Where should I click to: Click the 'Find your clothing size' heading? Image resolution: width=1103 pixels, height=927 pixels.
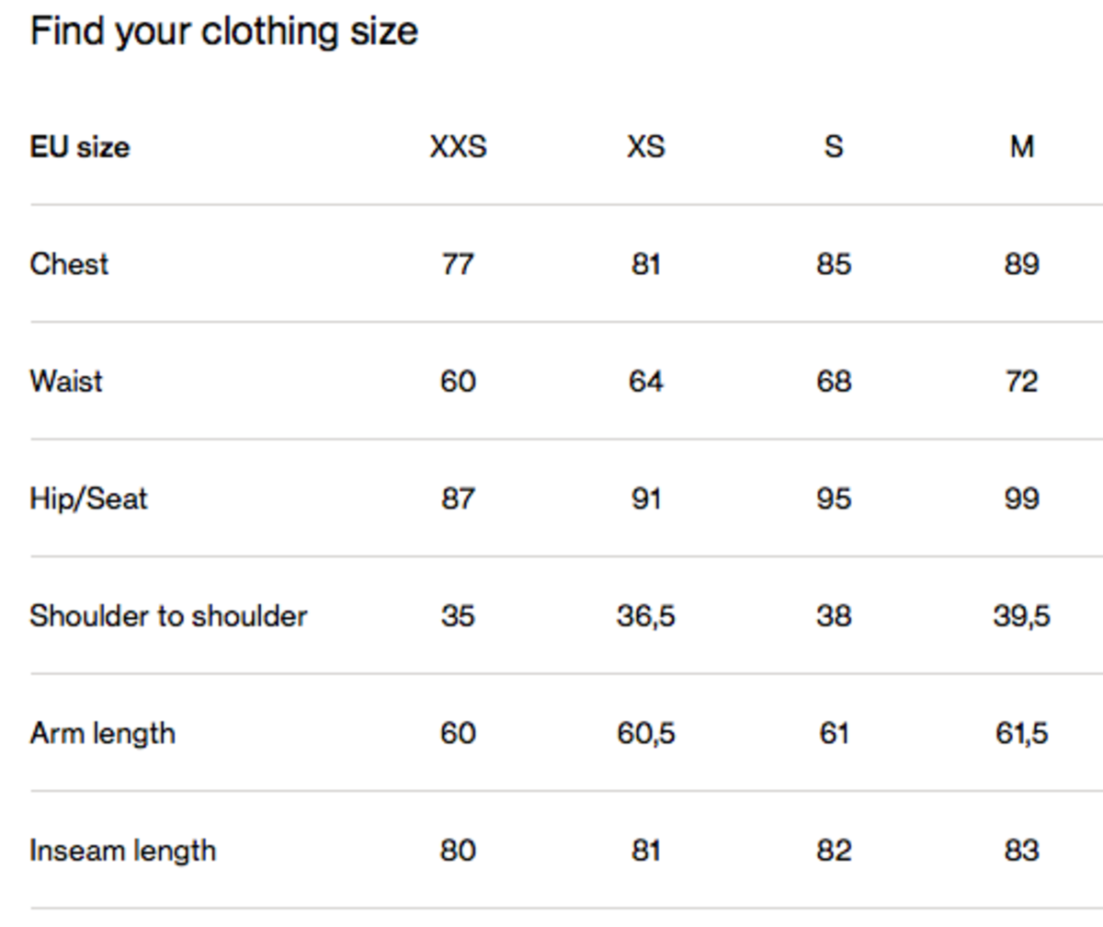point(223,32)
